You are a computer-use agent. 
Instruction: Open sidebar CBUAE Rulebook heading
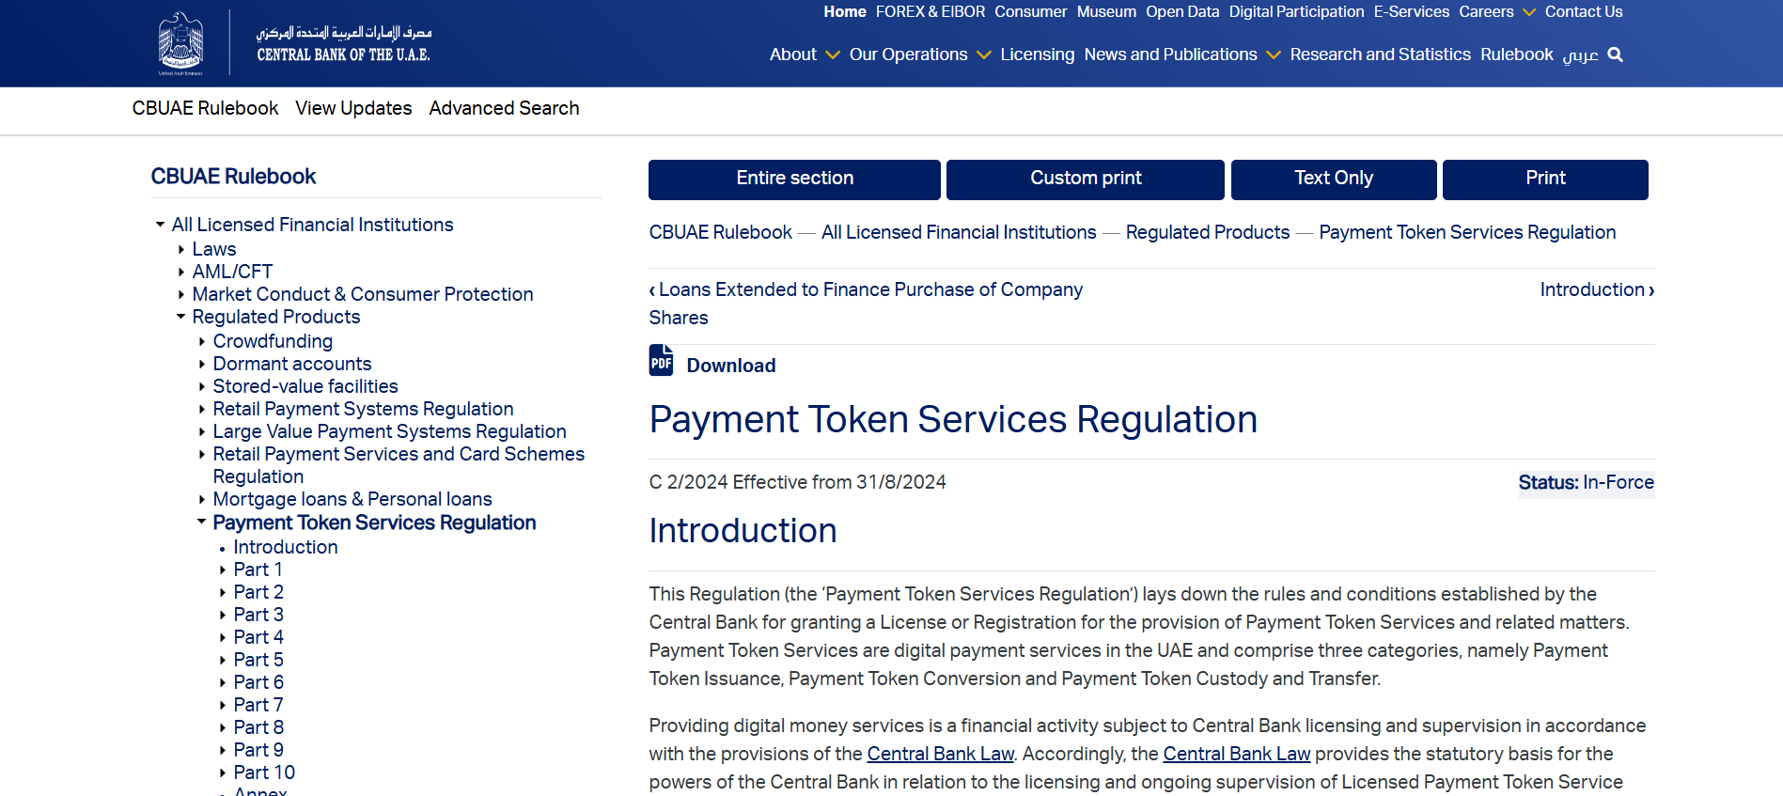(x=233, y=177)
